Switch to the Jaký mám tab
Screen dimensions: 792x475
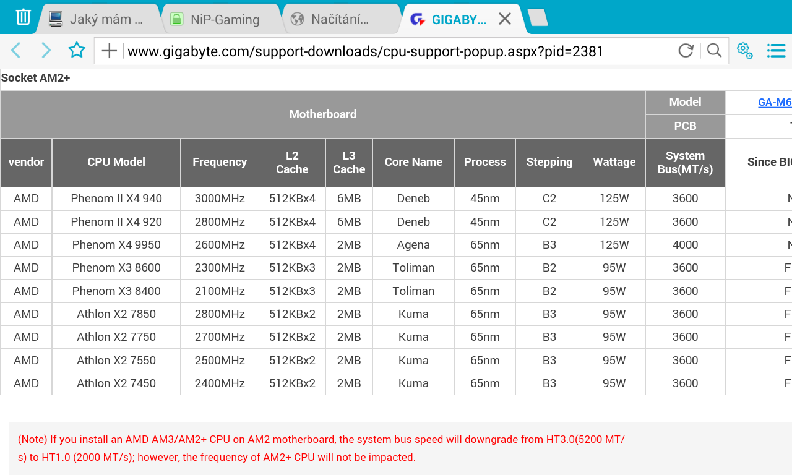click(x=99, y=19)
